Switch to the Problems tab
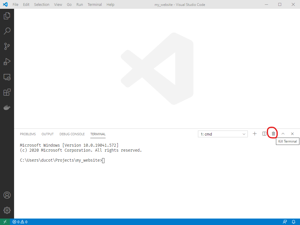Screen dimensions: 300x225 pos(28,134)
